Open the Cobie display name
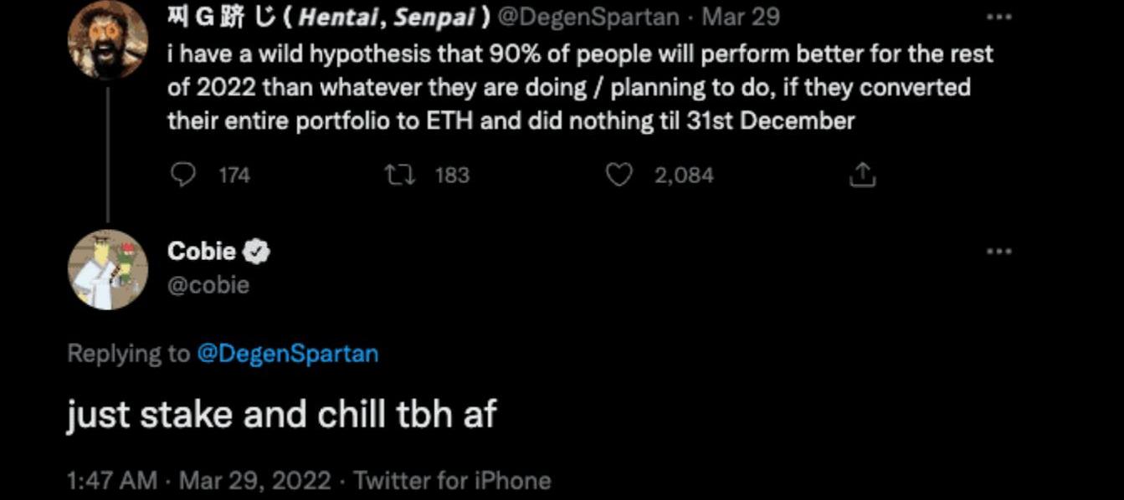 point(202,251)
